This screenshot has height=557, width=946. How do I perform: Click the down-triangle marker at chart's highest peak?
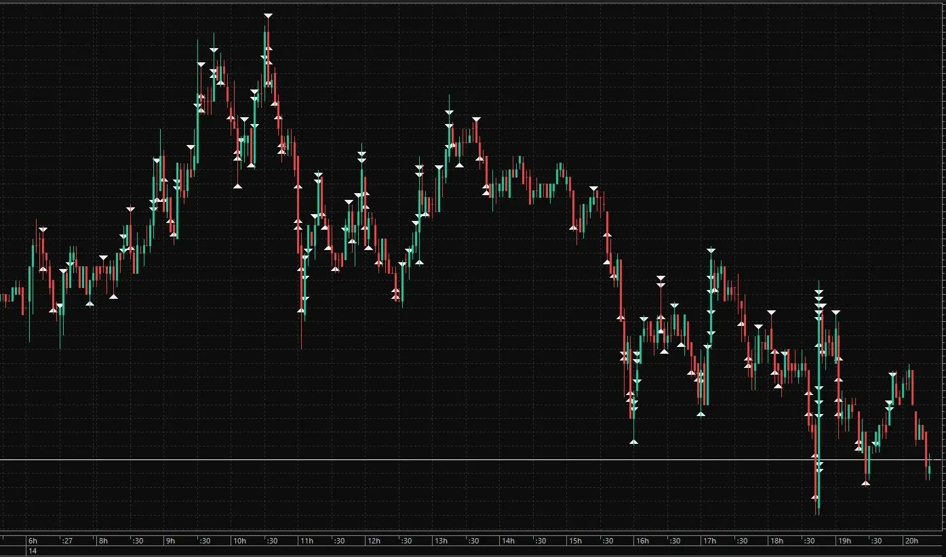click(x=268, y=16)
